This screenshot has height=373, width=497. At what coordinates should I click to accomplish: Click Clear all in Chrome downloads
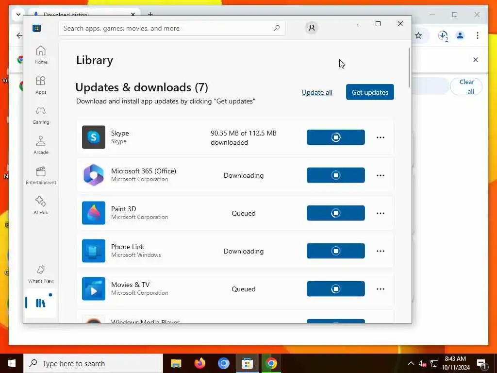coord(466,86)
